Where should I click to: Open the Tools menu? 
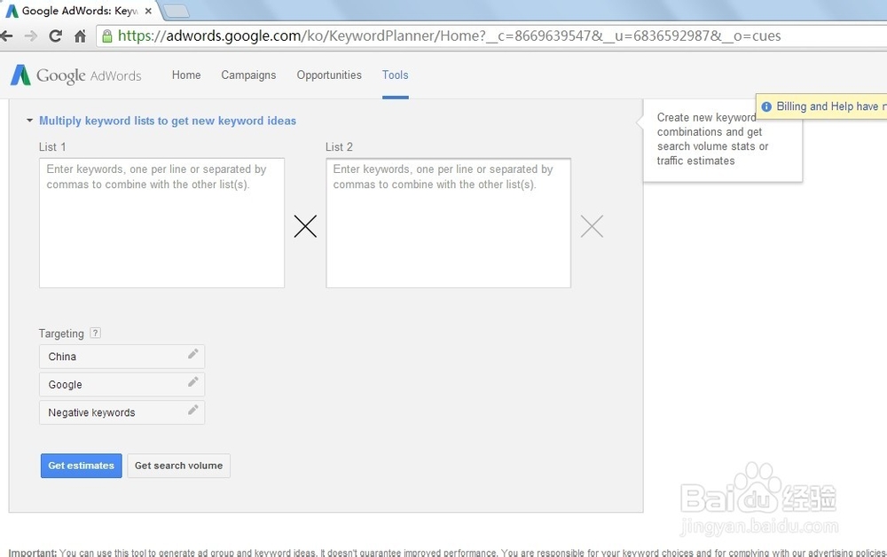pyautogui.click(x=395, y=75)
